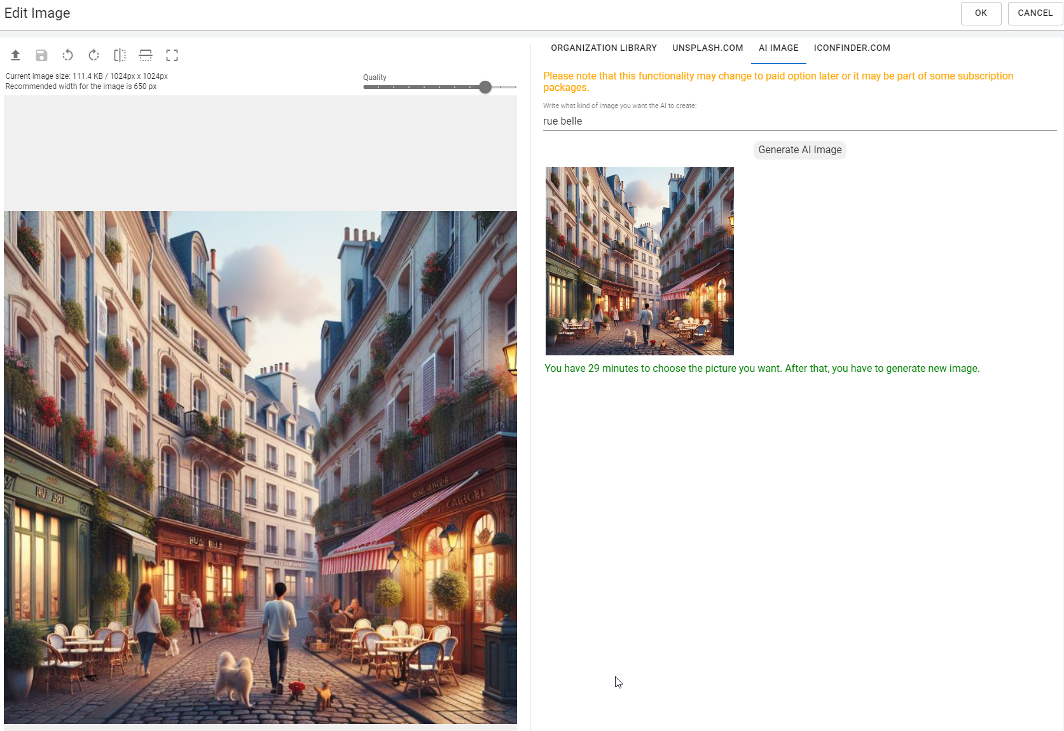Viewport: 1064px width, 731px height.
Task: Switch to the Organization Library tab
Action: coord(604,48)
